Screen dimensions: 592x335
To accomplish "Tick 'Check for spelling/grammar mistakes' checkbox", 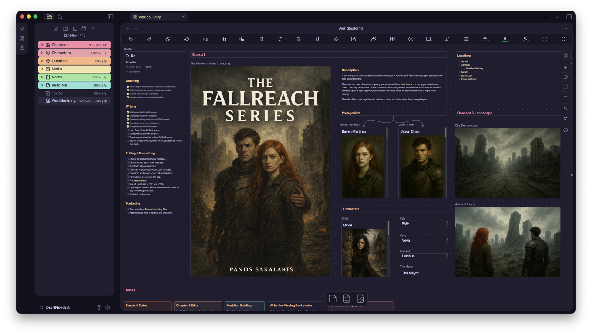I will coord(128,159).
